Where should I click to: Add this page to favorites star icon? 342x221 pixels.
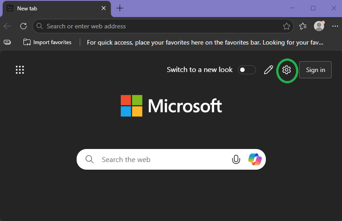tap(287, 26)
